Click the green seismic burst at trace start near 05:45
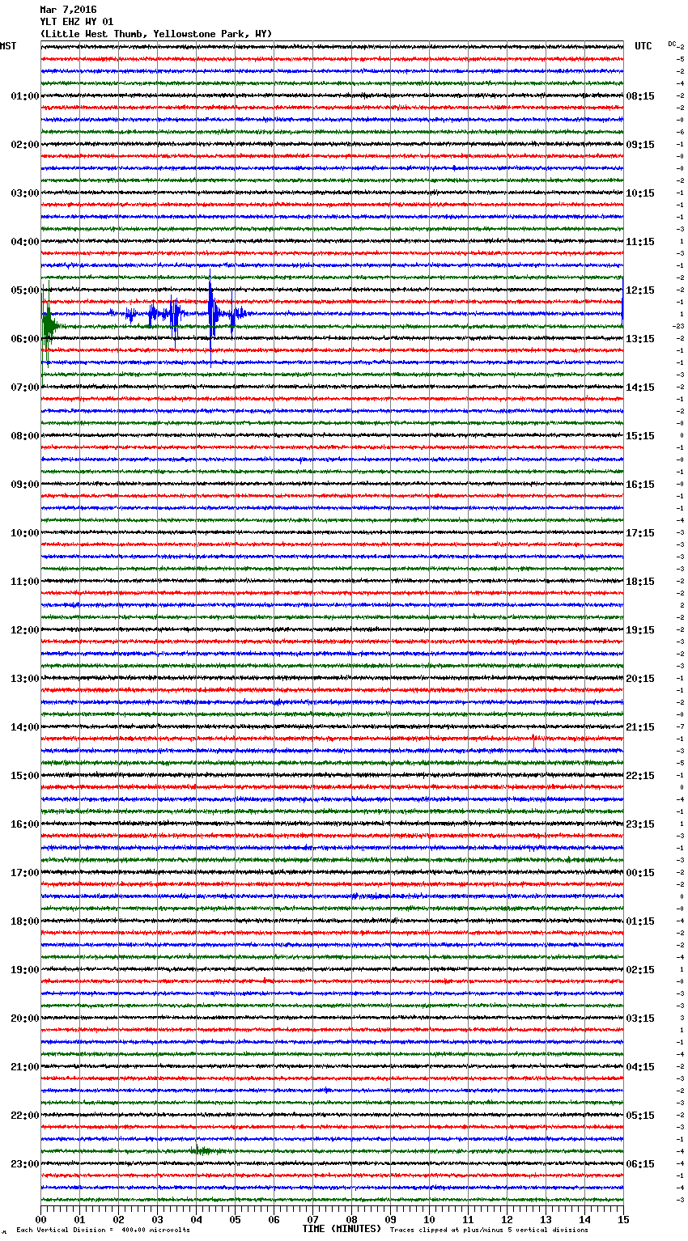The width and height of the screenshot is (688, 1241). (x=49, y=326)
